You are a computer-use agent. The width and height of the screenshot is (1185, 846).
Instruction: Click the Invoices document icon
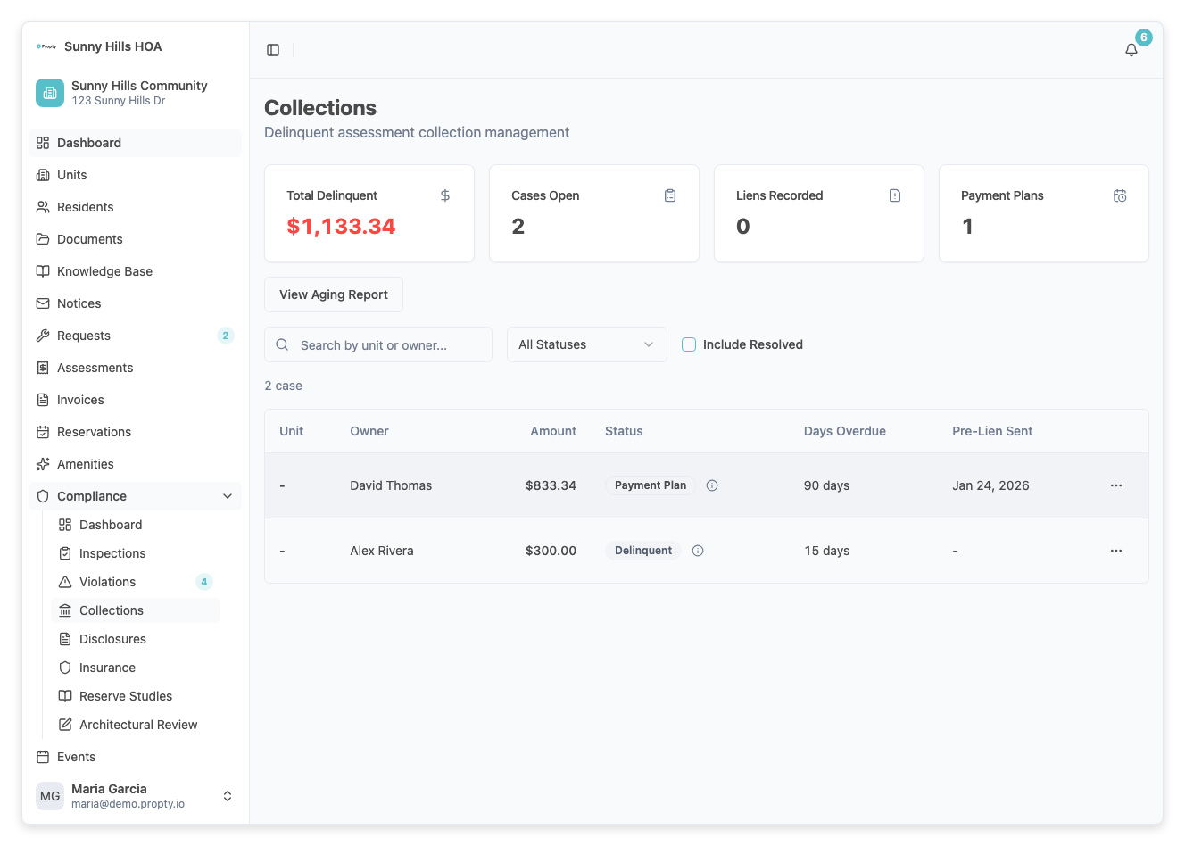(x=43, y=400)
